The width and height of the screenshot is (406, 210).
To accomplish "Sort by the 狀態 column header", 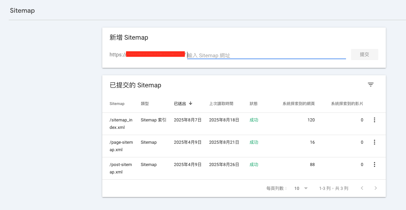I will pos(253,104).
